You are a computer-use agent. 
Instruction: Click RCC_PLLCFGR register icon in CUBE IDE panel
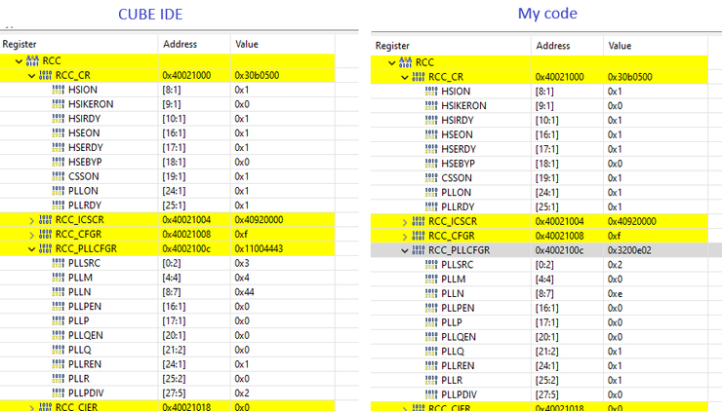tap(46, 248)
